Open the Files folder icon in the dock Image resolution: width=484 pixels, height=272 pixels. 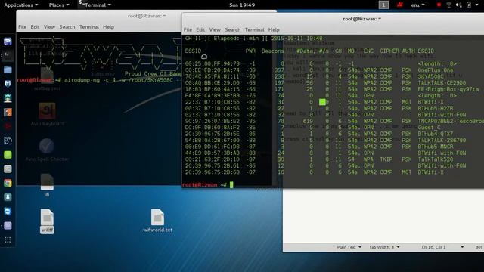pyautogui.click(x=8, y=70)
